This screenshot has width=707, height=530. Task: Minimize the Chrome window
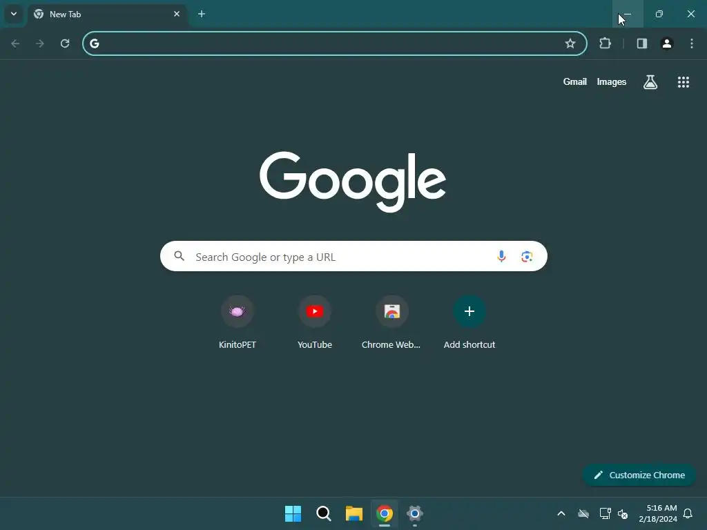(628, 14)
